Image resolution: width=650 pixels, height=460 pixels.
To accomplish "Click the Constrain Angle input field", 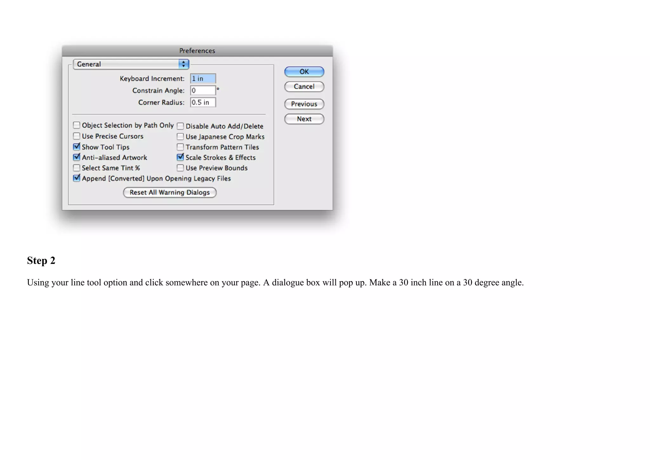I will pyautogui.click(x=203, y=91).
